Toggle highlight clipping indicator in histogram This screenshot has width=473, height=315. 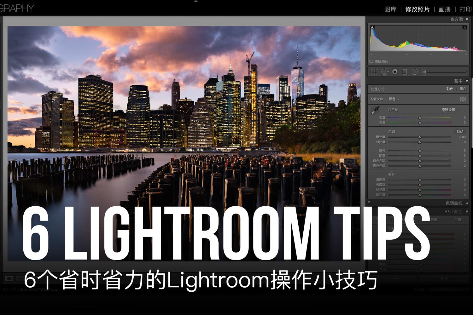(x=464, y=28)
